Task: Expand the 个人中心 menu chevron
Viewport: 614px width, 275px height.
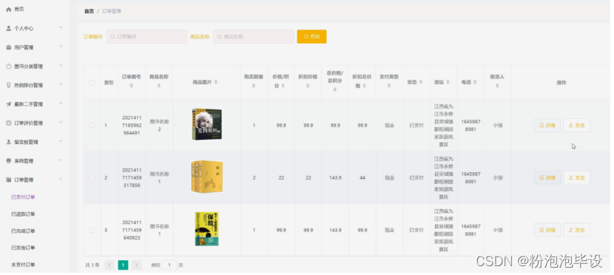Action: [61, 28]
